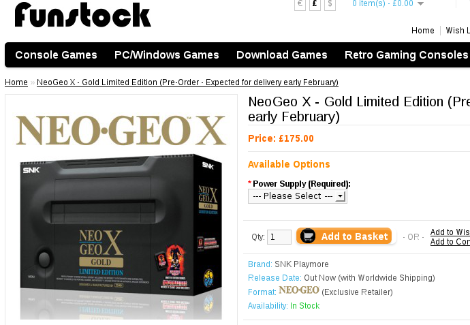Click the Home breadcrumb link
This screenshot has width=470, height=325.
pyautogui.click(x=16, y=82)
